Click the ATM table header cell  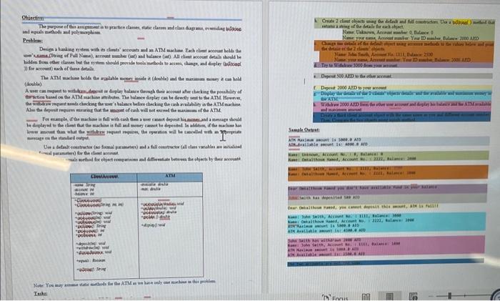tap(170, 177)
